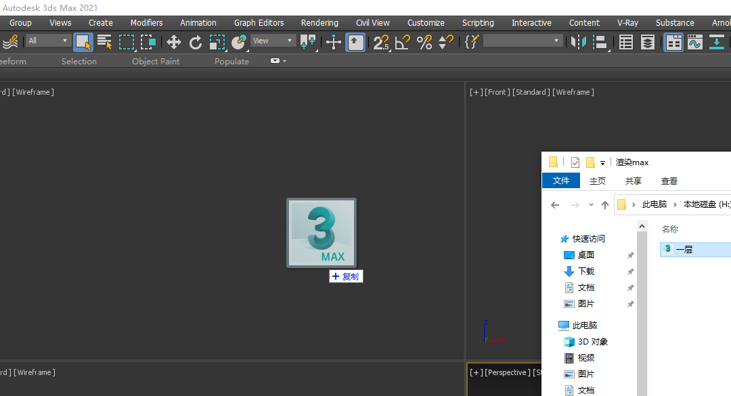Open the V-Ray menu
731x396 pixels.
click(627, 23)
